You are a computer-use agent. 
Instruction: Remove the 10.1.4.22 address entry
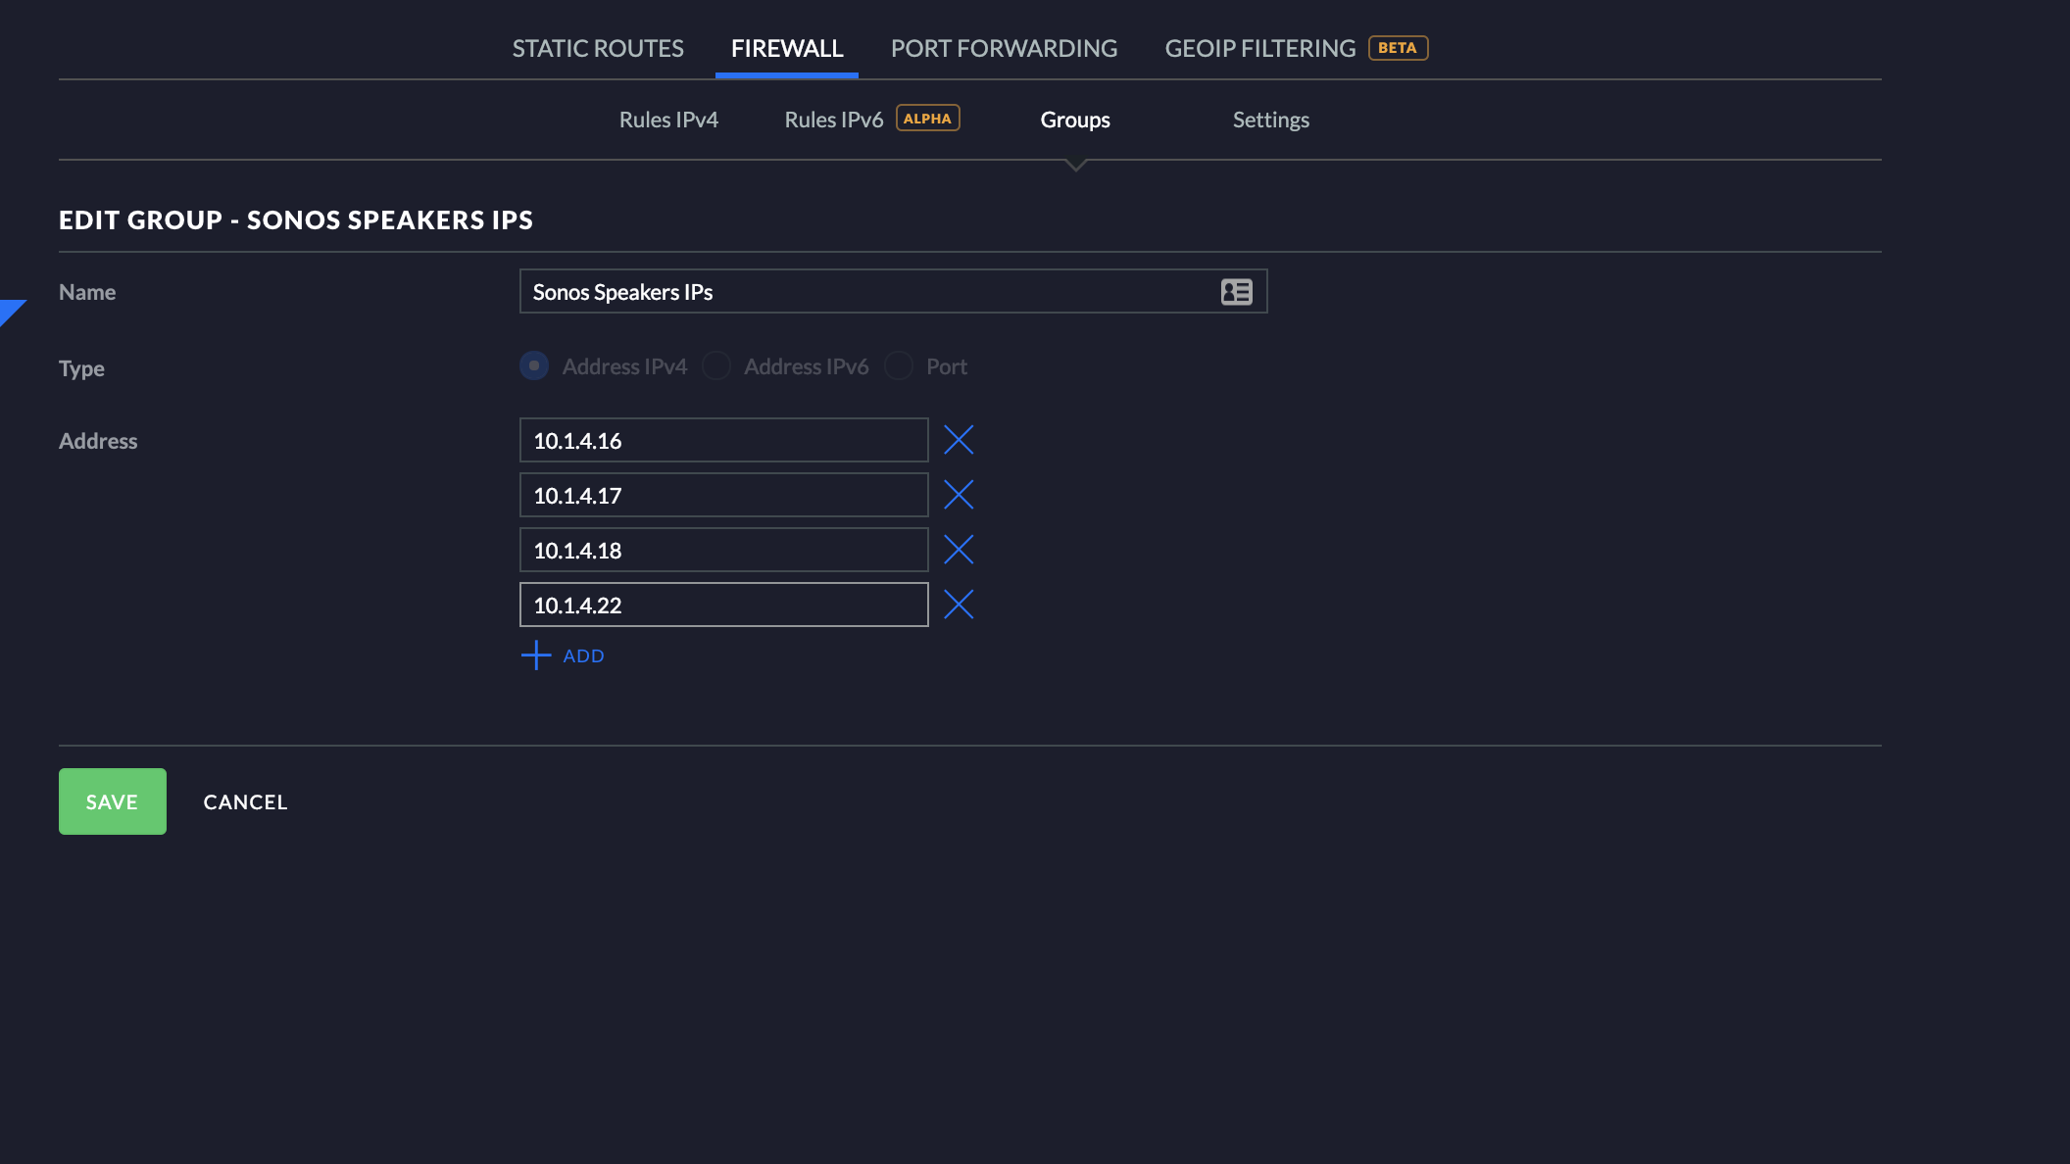pos(959,605)
